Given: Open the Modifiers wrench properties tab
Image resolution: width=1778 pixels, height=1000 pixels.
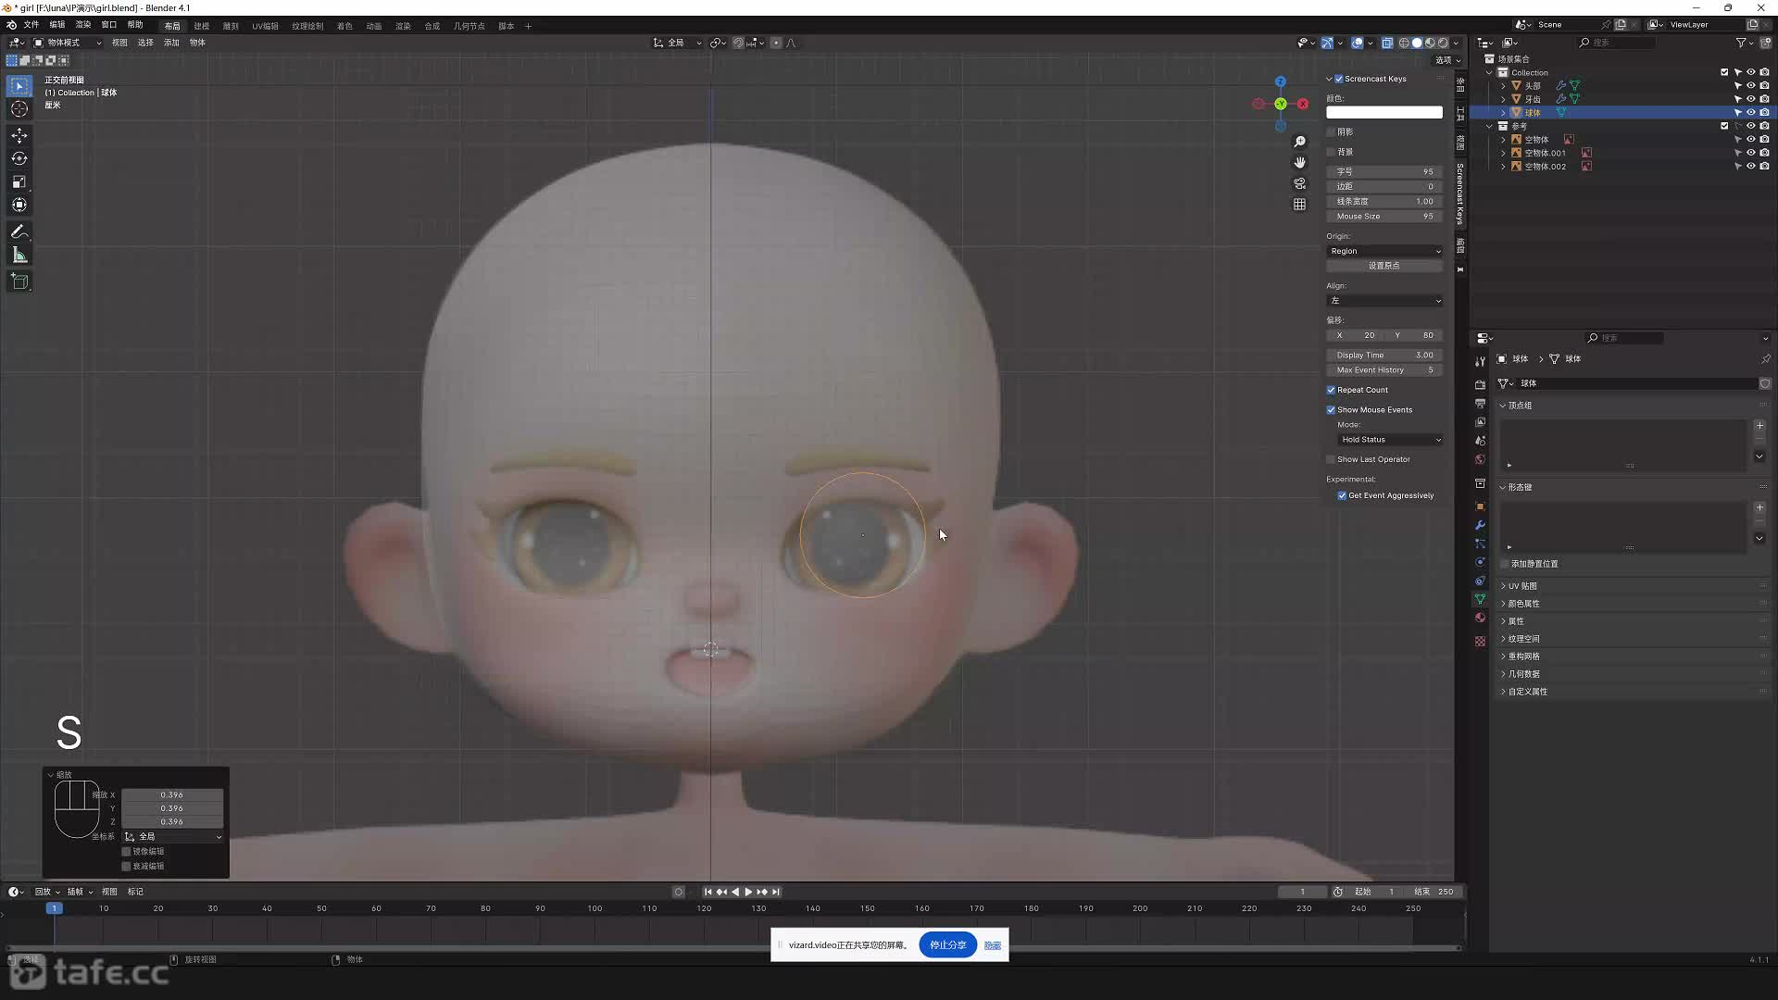Looking at the screenshot, I should (1480, 525).
